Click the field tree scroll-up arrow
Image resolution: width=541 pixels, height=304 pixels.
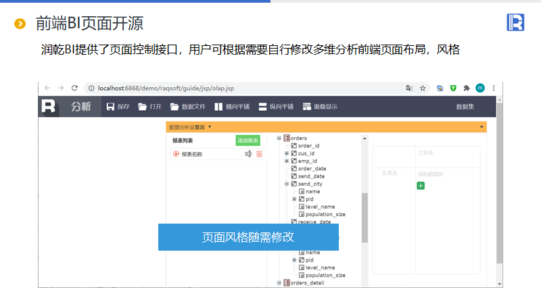(x=364, y=138)
